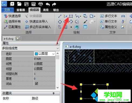Viewport: 132px width, 103px height.
Task: Open the 色彩 以图层 color dropdown
Action: [x=53, y=54]
